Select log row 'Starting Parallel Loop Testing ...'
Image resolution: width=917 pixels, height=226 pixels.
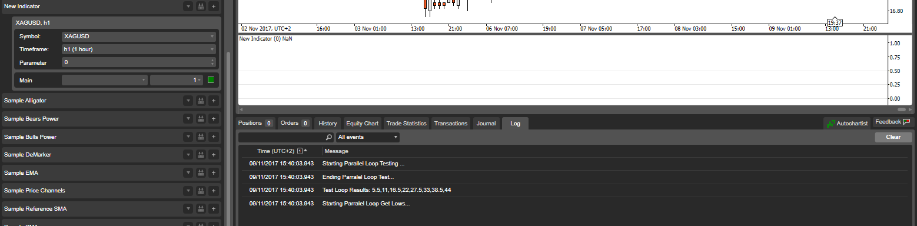(x=575, y=164)
